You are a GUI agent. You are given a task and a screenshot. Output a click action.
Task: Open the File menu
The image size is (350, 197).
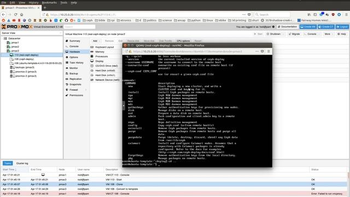point(4,2)
